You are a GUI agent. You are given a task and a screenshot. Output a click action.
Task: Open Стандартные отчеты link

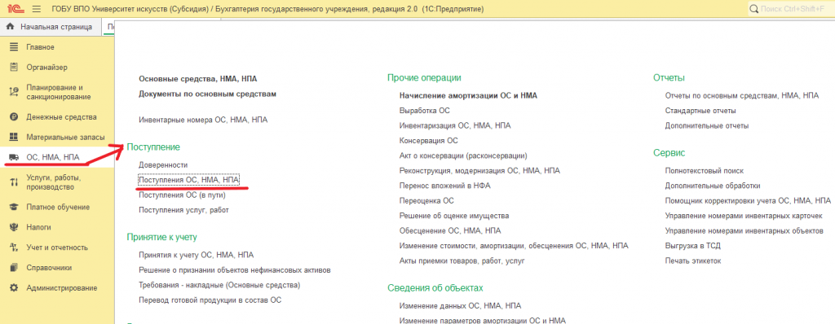[700, 111]
